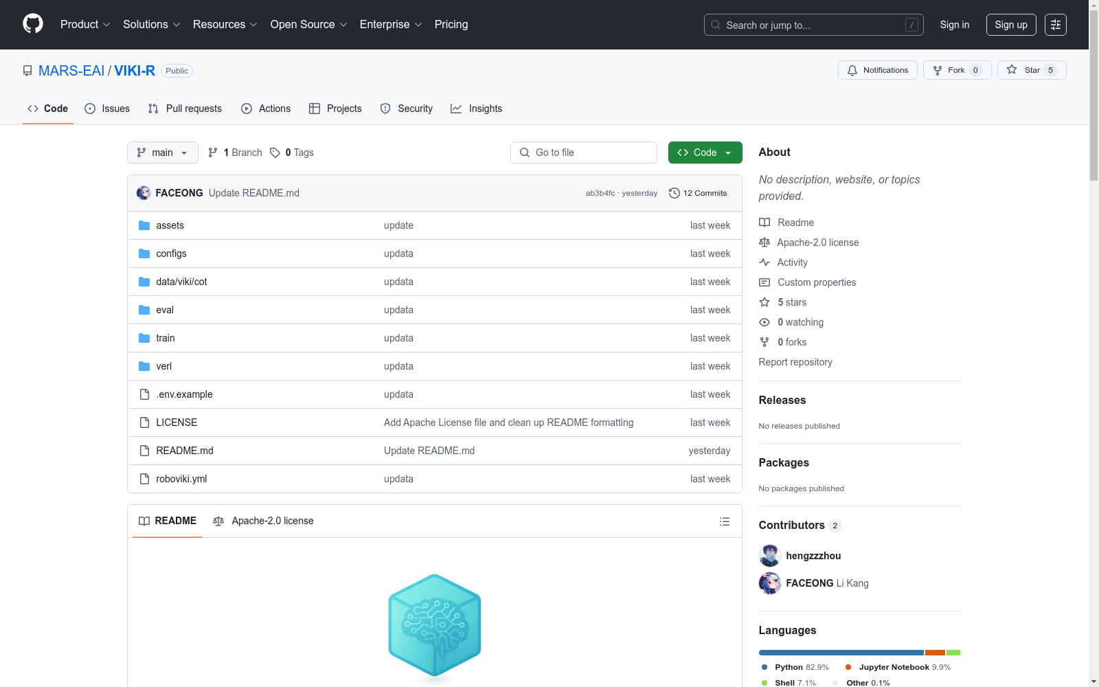Open the Actions tab
Screen dimensions: 1099x687
point(266,109)
